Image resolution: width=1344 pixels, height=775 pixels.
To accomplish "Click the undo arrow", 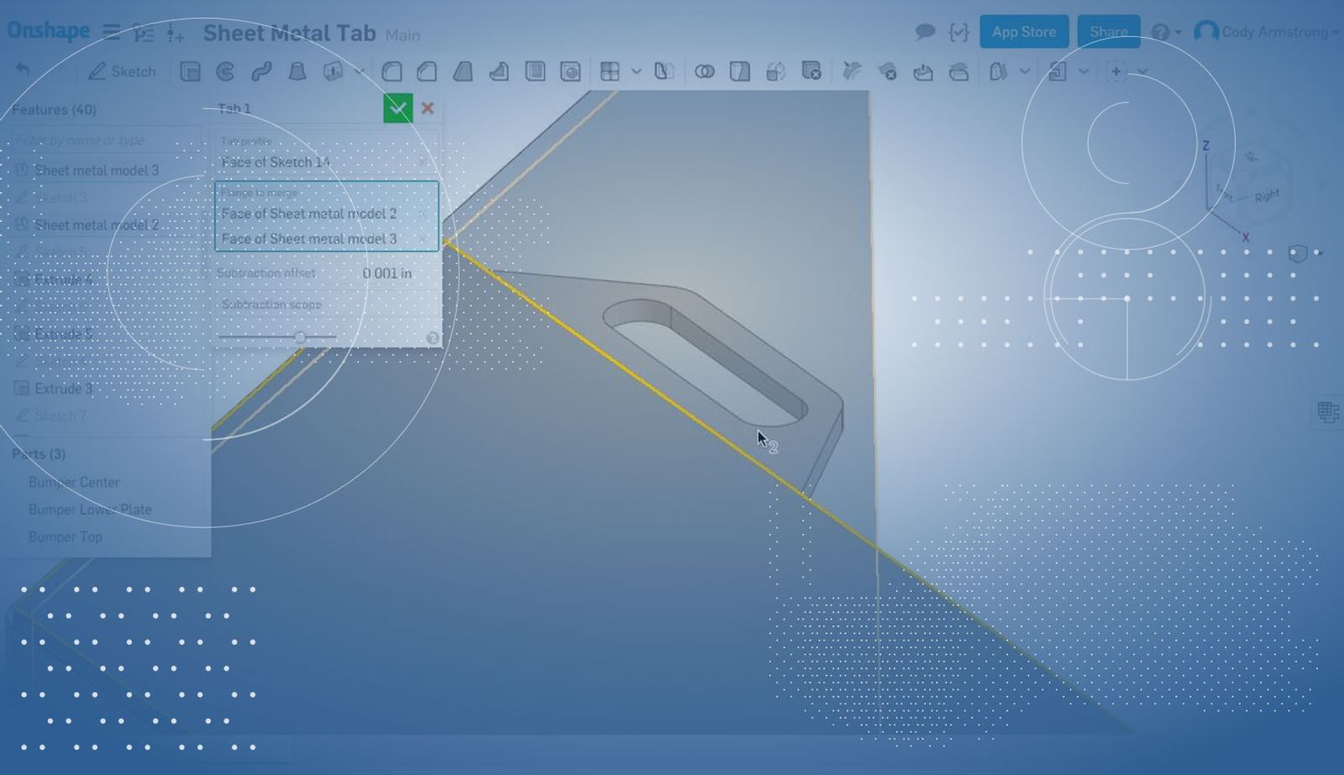I will pyautogui.click(x=23, y=71).
